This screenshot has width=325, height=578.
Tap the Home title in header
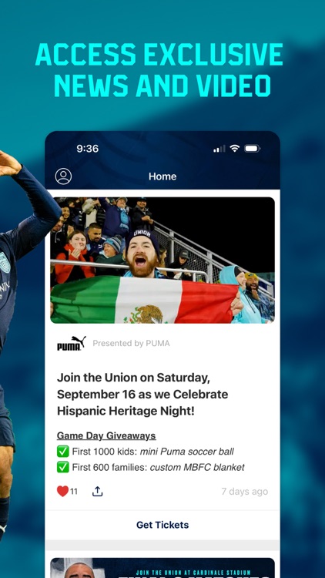coord(162,176)
